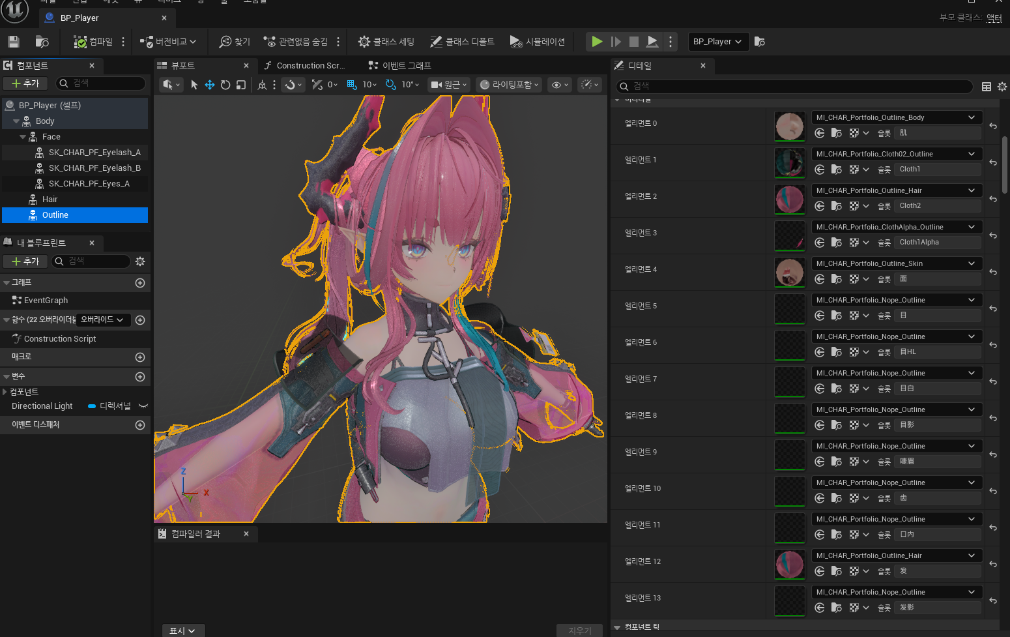The width and height of the screenshot is (1010, 637).
Task: Click the stop playback square button
Action: [x=634, y=42]
